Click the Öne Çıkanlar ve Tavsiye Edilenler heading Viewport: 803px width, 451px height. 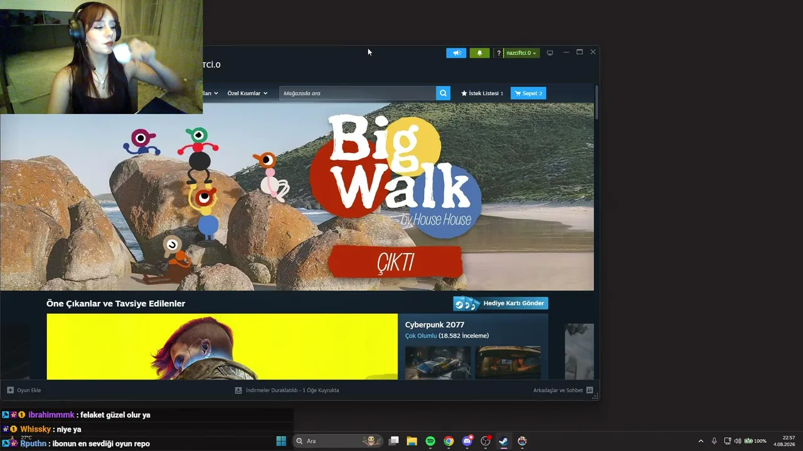click(x=115, y=303)
